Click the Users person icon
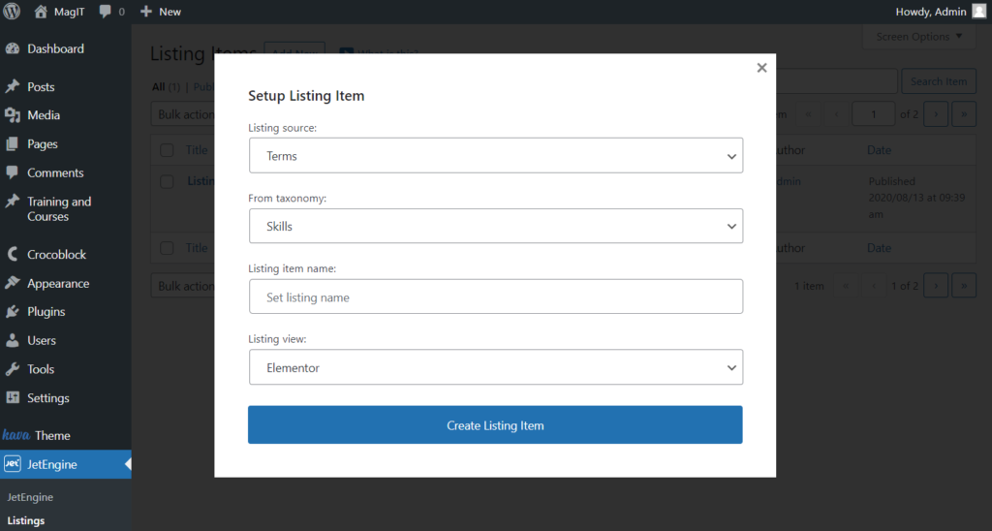992x531 pixels. click(12, 340)
